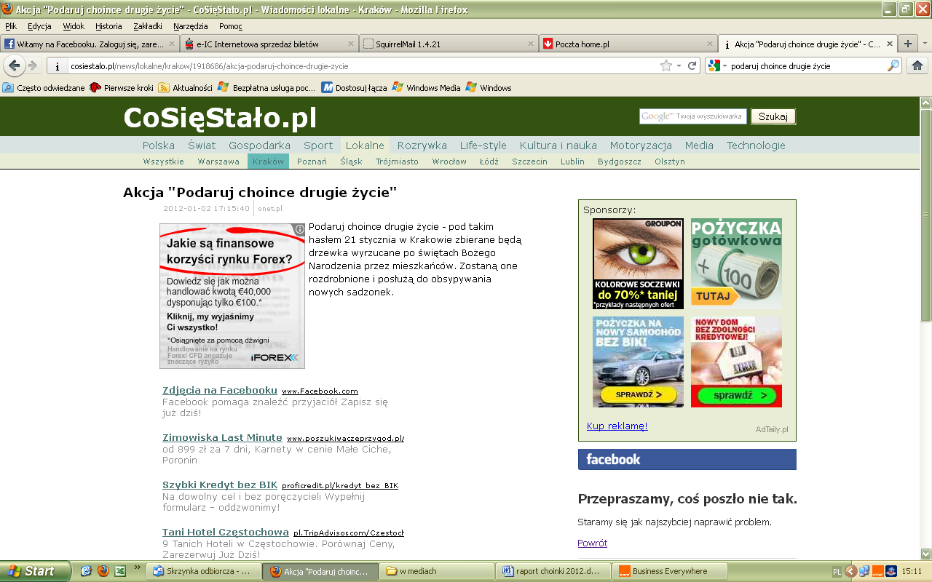
Task: Open the Zakładki menu
Action: click(148, 26)
